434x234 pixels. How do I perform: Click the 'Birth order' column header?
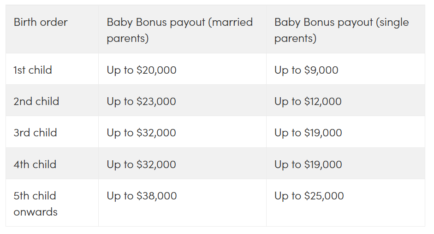(x=41, y=22)
